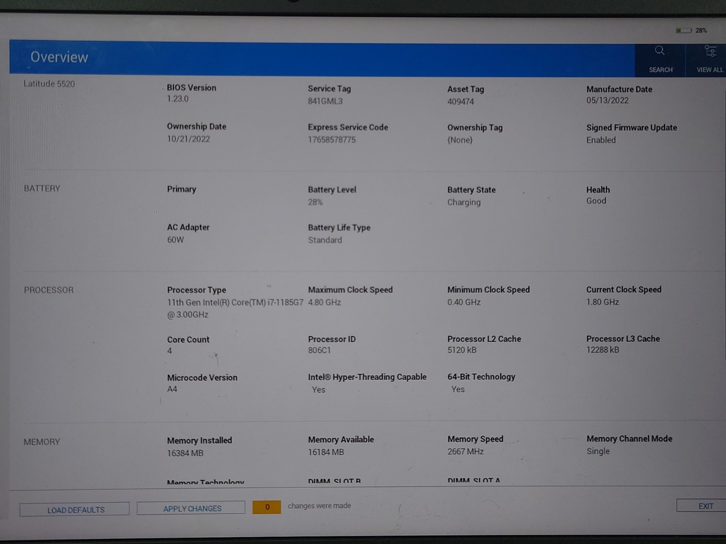Image resolution: width=726 pixels, height=544 pixels.
Task: Select Memory Available value 16184 MB
Action: (326, 452)
